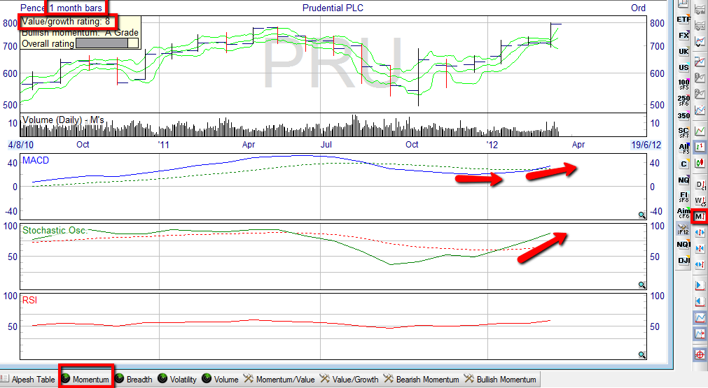Toggle the chart with red arrow icon

(700, 334)
